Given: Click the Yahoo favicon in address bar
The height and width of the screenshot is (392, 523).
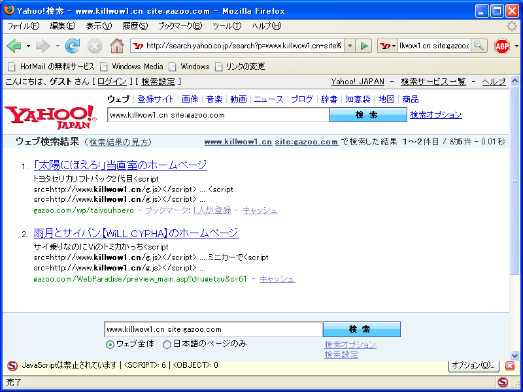Looking at the screenshot, I should [x=137, y=46].
